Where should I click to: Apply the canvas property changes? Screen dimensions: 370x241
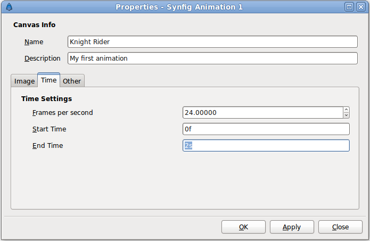point(292,227)
